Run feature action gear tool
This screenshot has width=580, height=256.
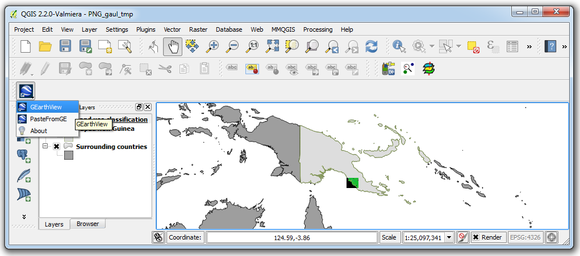[419, 46]
